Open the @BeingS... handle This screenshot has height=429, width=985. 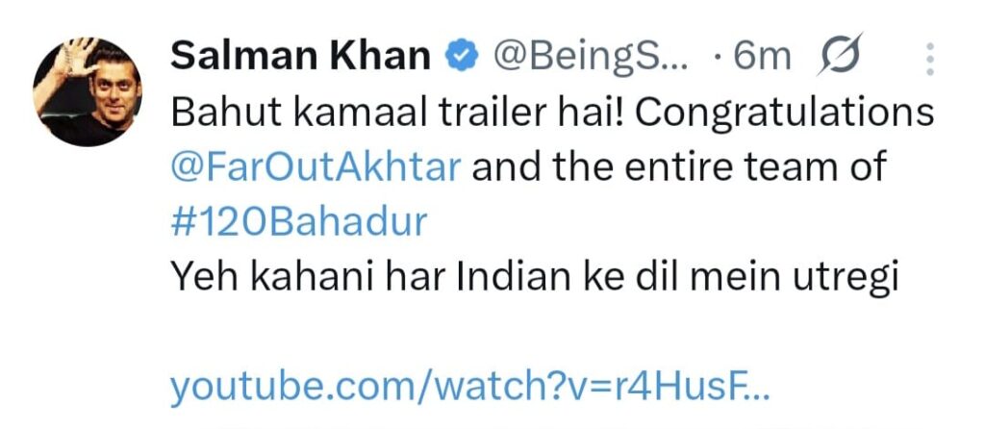coord(591,57)
